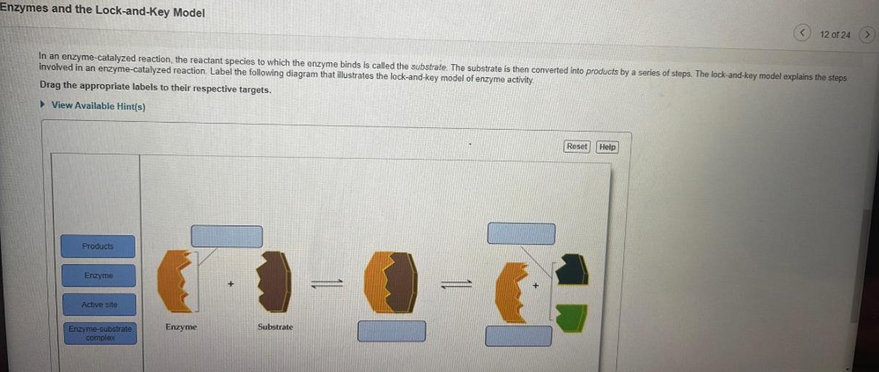879x372 pixels.
Task: Select the Products label
Action: [x=98, y=246]
